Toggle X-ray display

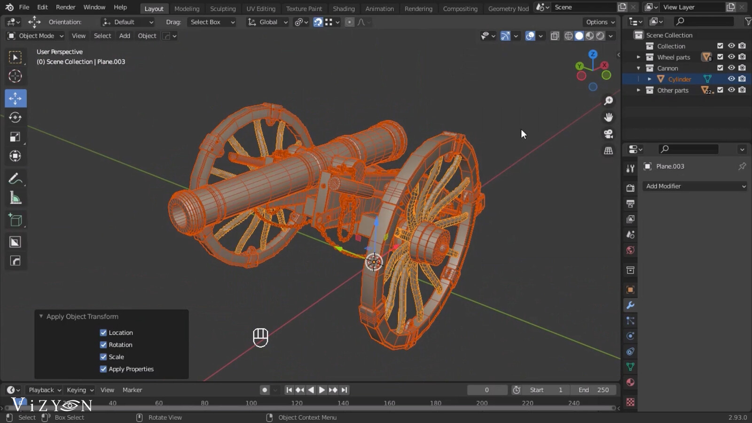(555, 36)
